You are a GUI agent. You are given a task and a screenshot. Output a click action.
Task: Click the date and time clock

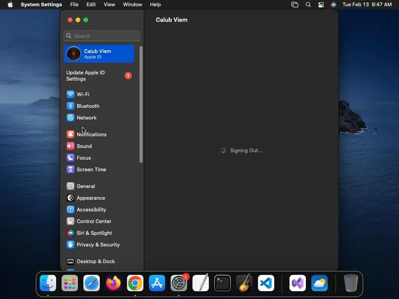pos(367,5)
